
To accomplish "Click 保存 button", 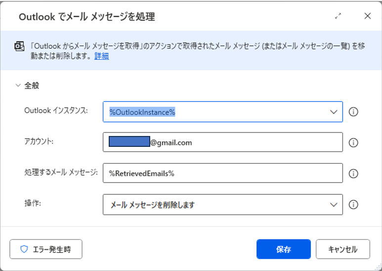I will tap(284, 249).
